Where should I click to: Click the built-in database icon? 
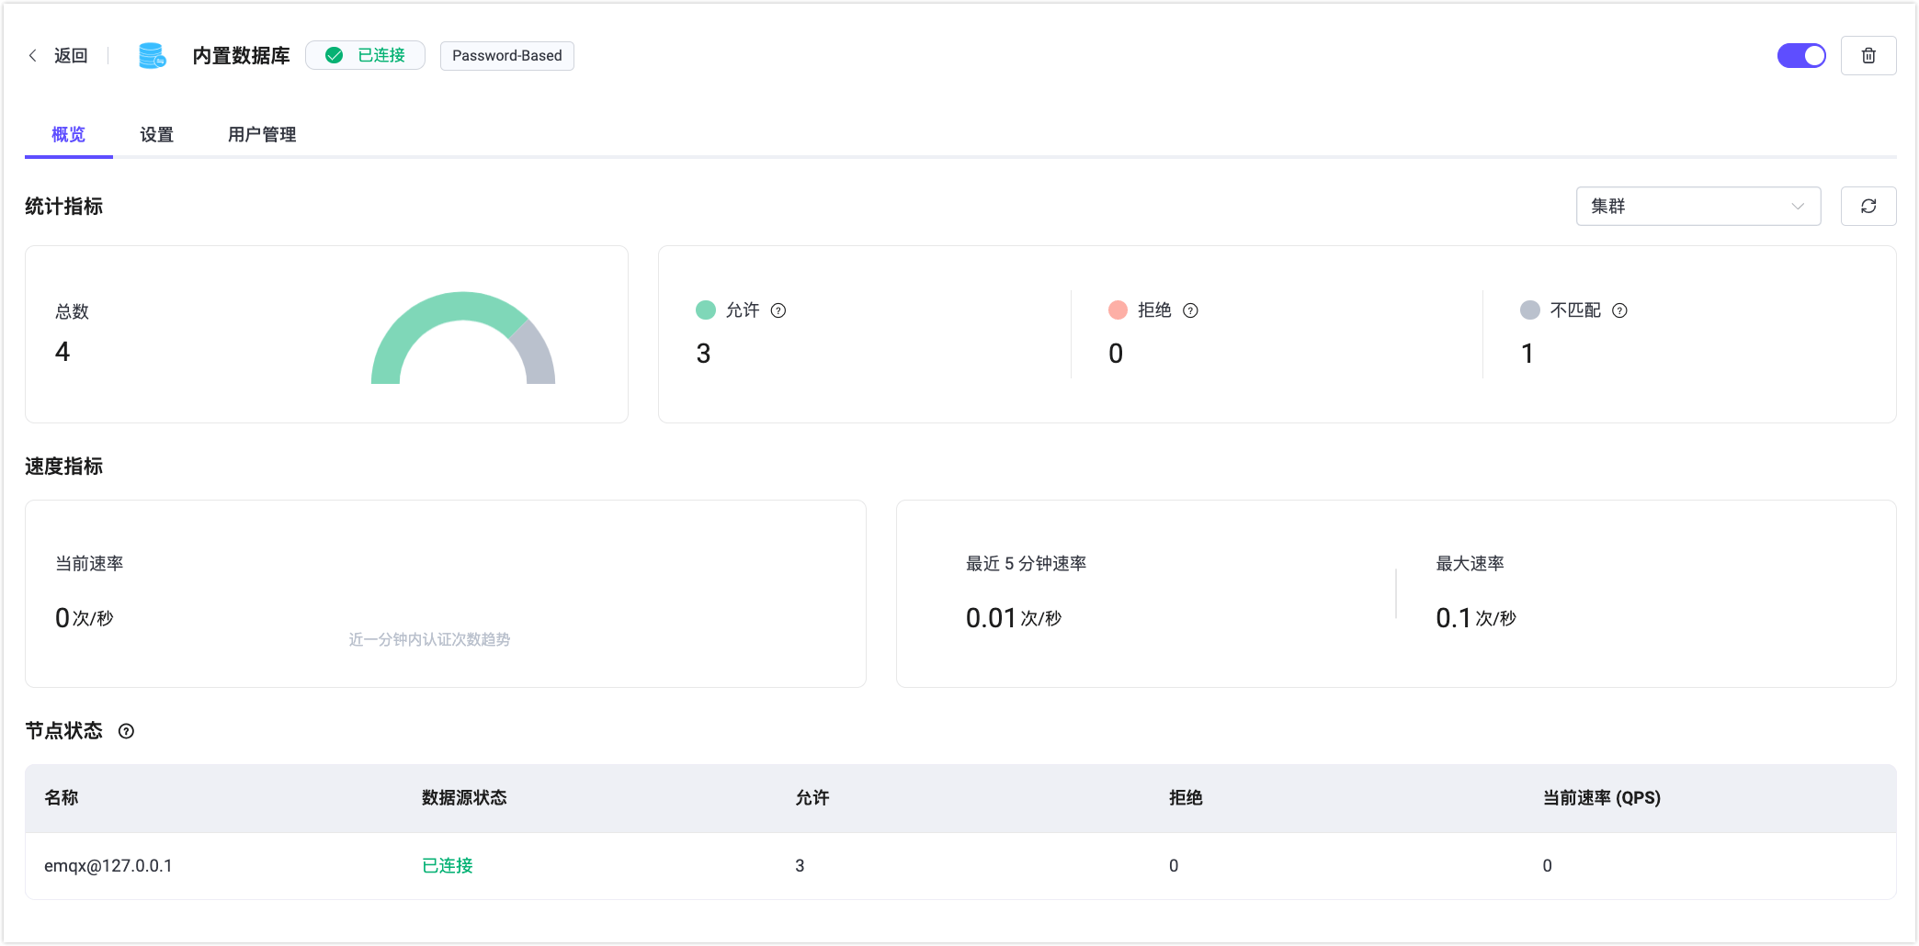tap(152, 56)
